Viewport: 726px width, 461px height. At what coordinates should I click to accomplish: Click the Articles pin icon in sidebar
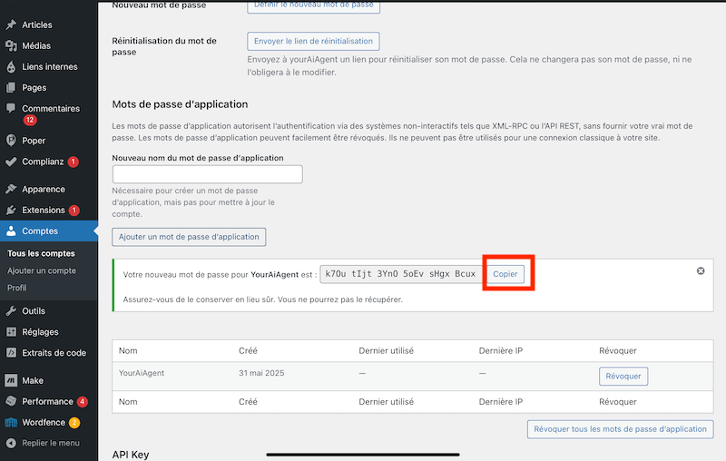(11, 25)
